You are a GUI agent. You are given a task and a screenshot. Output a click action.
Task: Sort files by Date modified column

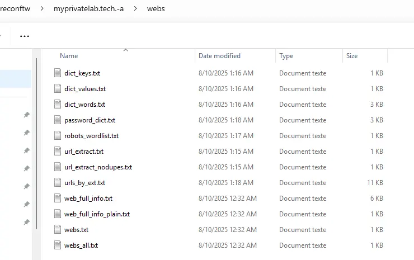point(219,56)
